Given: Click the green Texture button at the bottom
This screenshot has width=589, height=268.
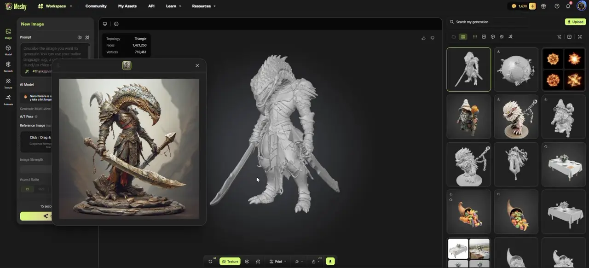Looking at the screenshot, I should point(230,261).
